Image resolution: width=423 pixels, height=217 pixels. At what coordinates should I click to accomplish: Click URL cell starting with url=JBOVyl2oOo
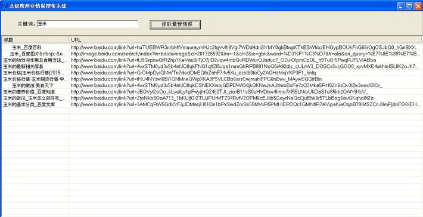point(245,92)
